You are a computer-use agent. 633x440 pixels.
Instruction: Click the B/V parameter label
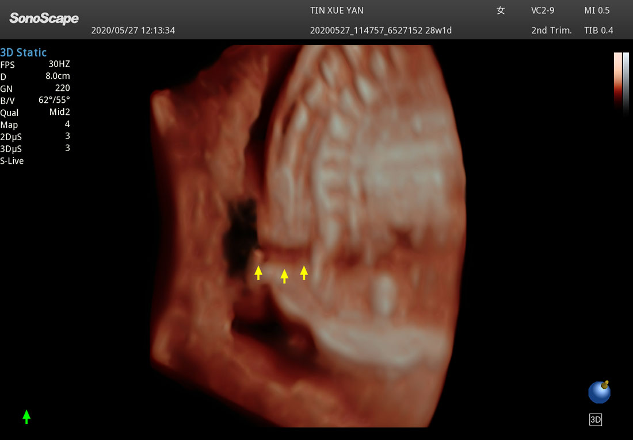pyautogui.click(x=7, y=101)
